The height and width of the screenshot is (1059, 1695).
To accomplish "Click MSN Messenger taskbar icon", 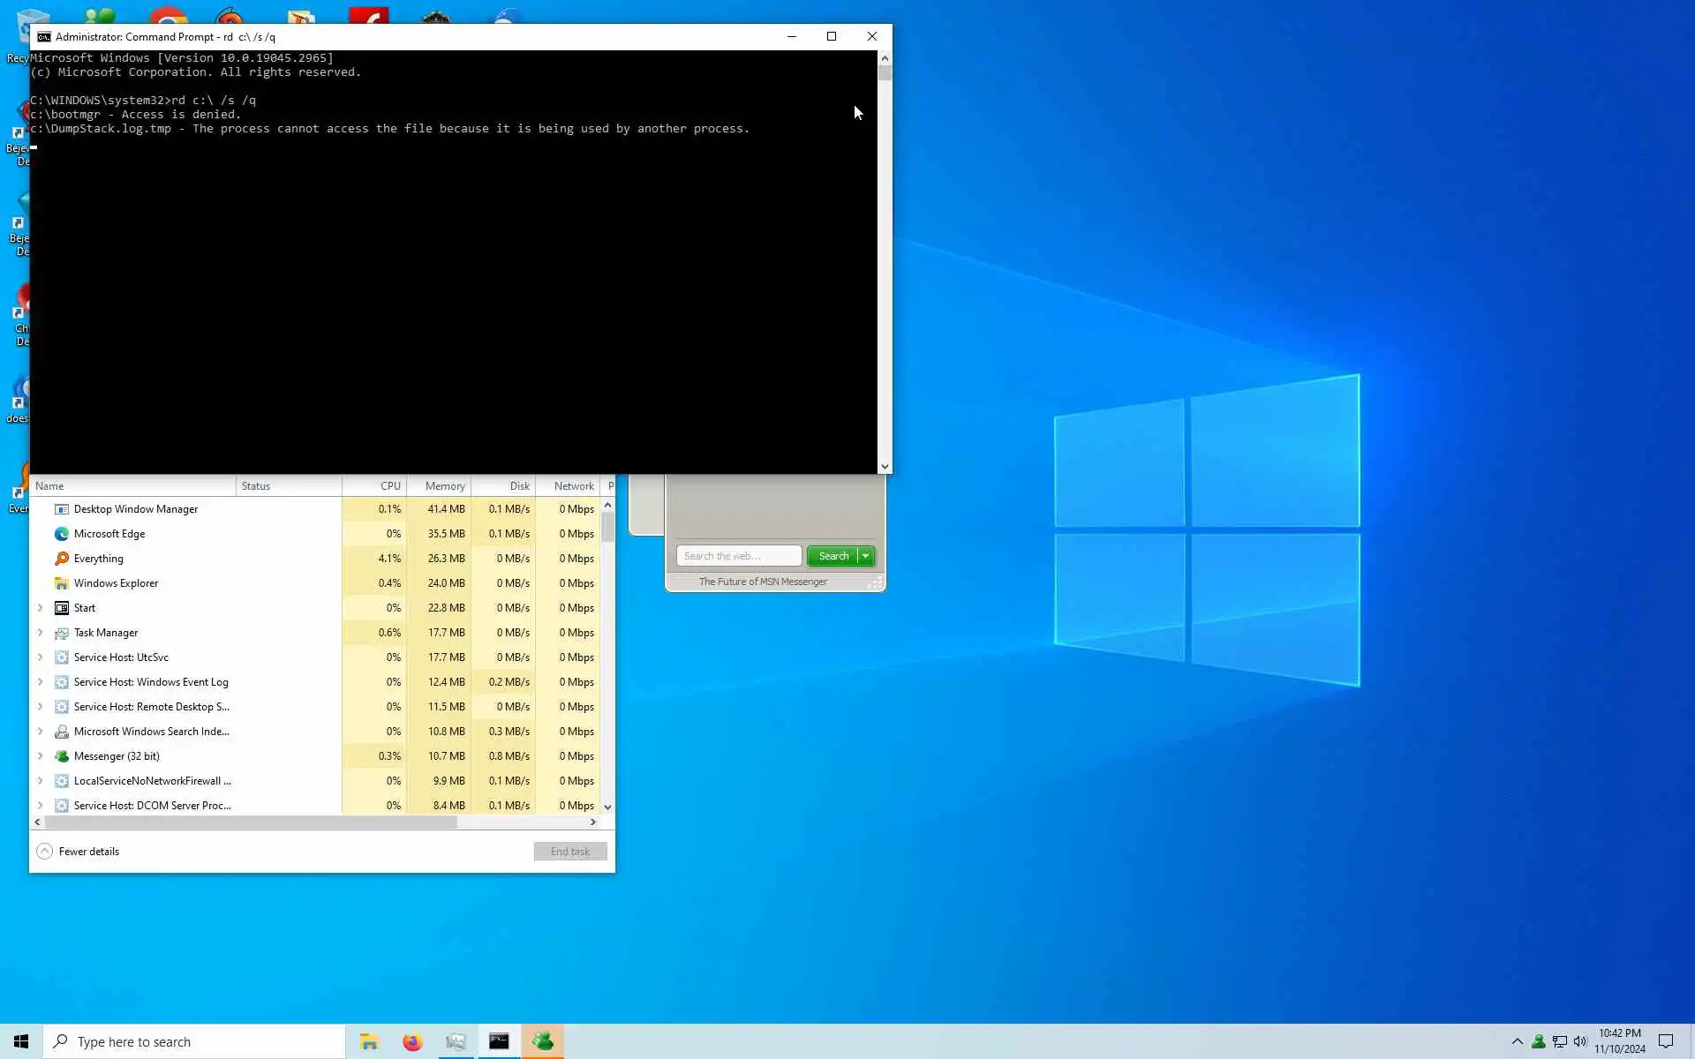I will pos(542,1042).
